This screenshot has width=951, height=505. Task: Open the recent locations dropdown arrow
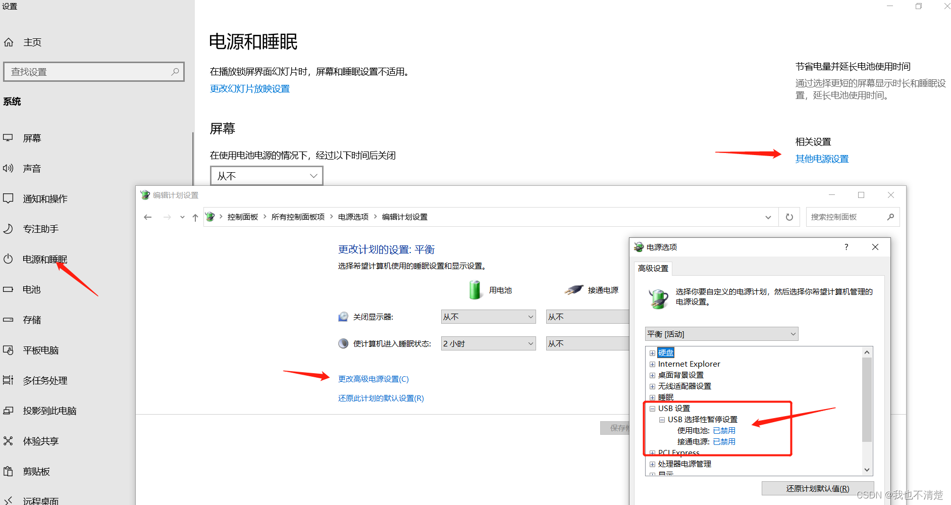tap(182, 218)
